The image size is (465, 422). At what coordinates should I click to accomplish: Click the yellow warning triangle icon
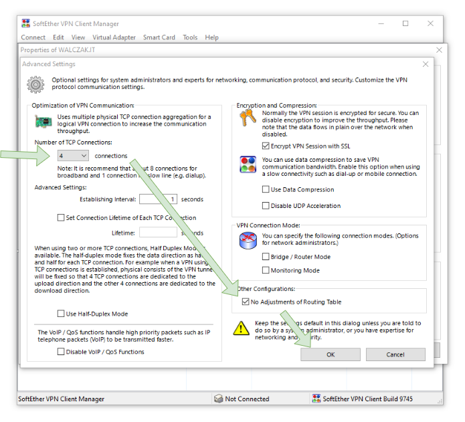[241, 328]
